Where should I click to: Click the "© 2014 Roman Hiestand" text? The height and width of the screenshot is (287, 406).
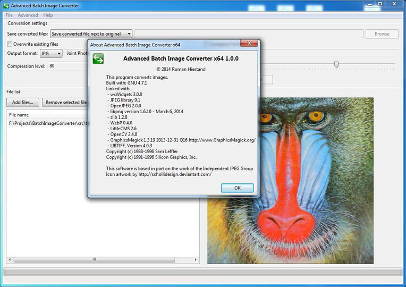181,69
